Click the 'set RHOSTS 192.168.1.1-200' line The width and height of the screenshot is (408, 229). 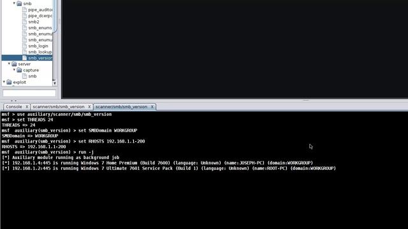(x=73, y=141)
